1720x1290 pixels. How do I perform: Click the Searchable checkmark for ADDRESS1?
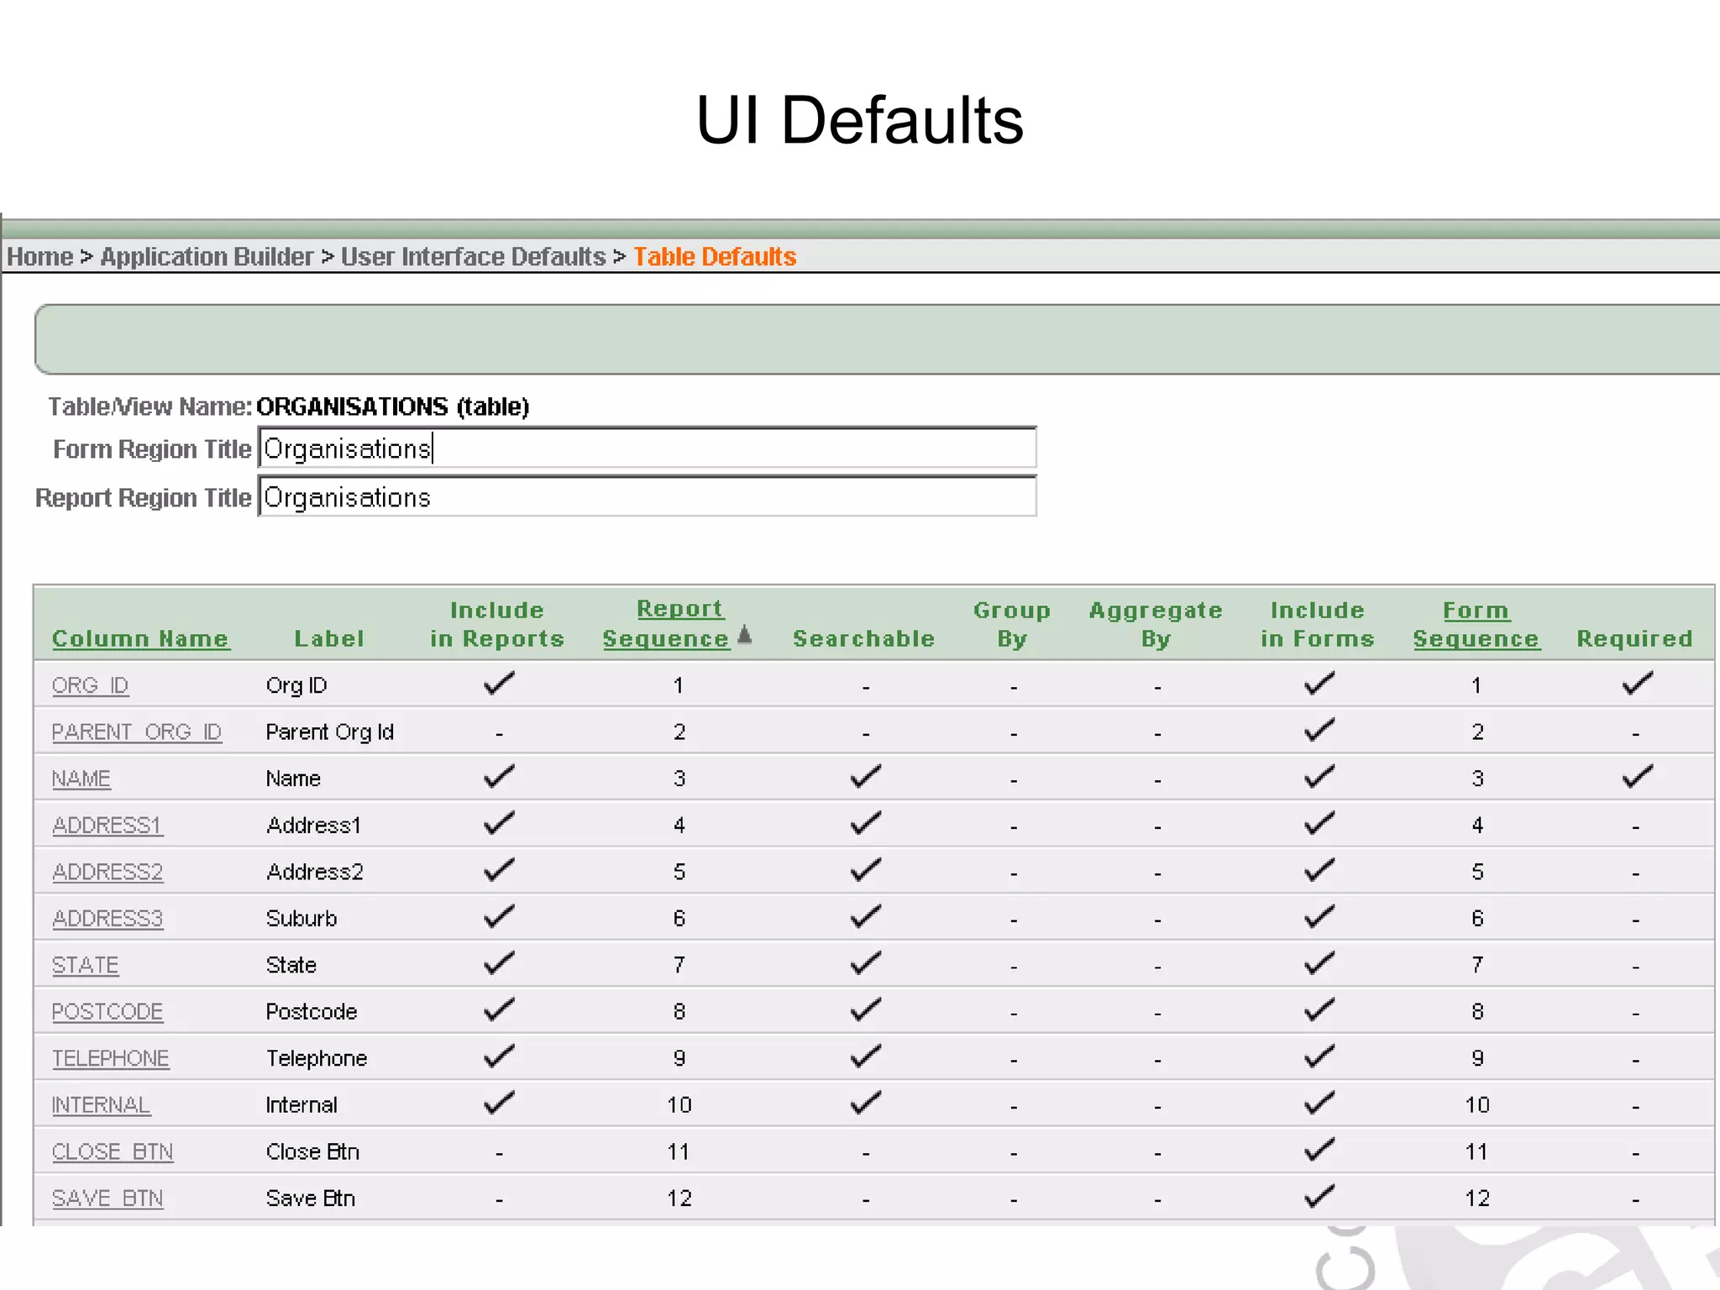[865, 823]
